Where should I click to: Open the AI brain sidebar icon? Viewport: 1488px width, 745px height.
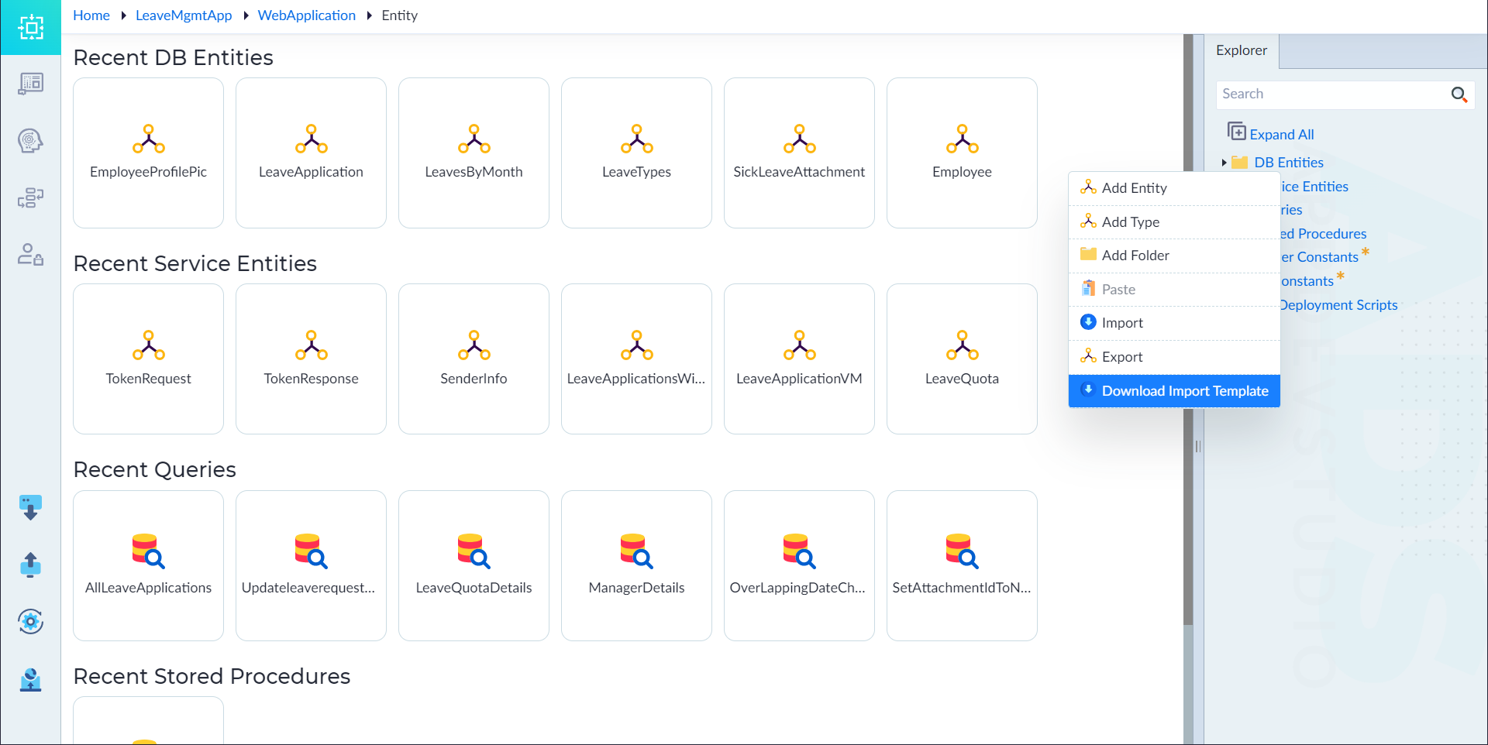[x=31, y=141]
